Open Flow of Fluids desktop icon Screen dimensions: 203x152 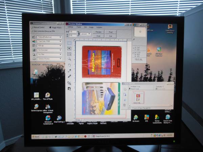[47, 95]
